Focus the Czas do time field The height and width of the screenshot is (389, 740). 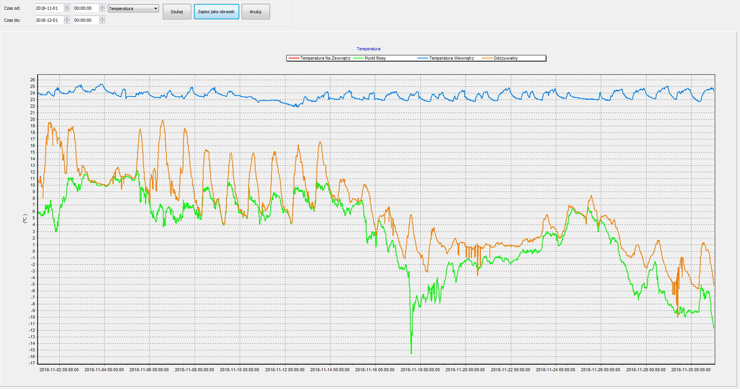point(86,20)
